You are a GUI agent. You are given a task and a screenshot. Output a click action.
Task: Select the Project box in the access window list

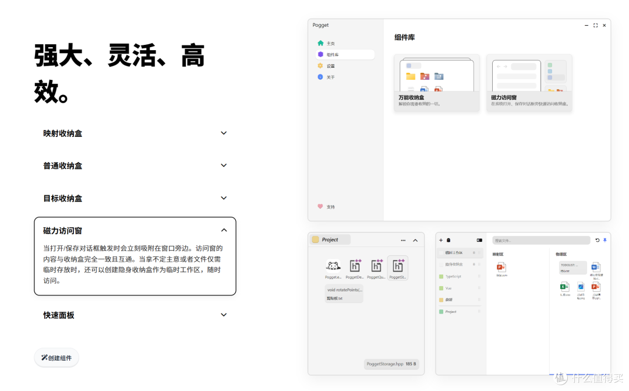pyautogui.click(x=460, y=312)
